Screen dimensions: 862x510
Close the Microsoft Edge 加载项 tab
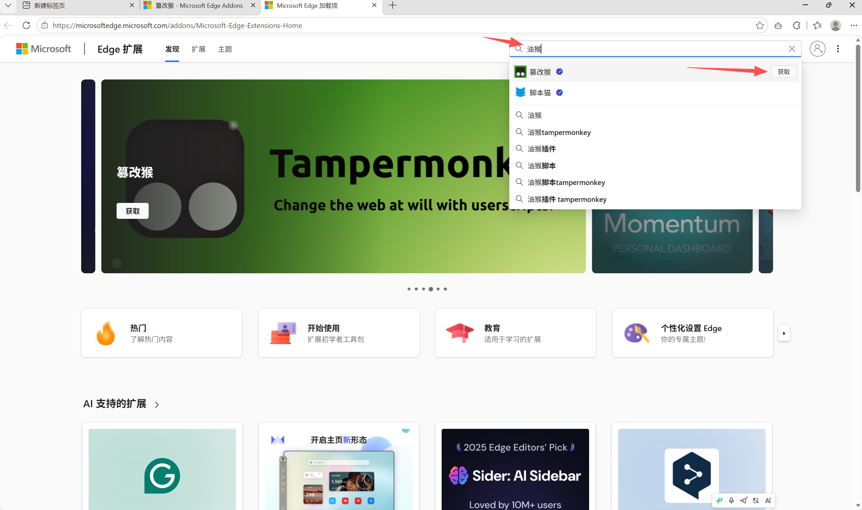374,5
